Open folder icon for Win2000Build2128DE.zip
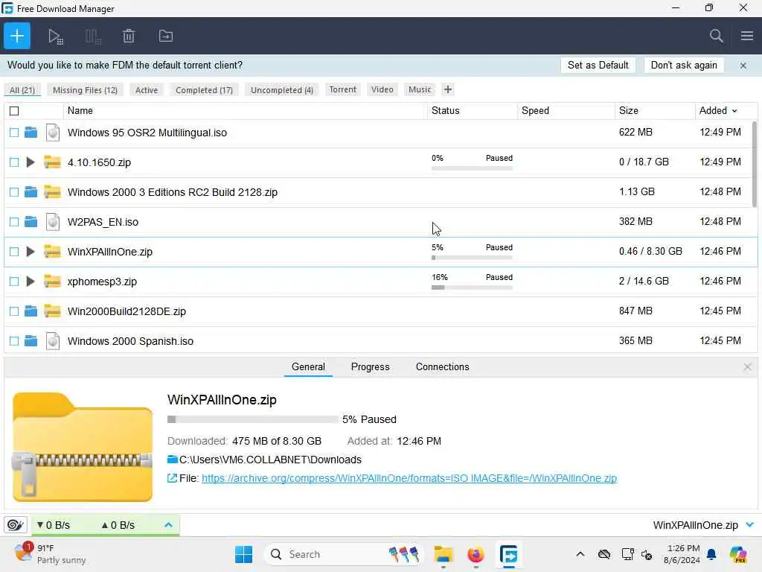Viewport: 762px width, 572px height. pos(31,311)
